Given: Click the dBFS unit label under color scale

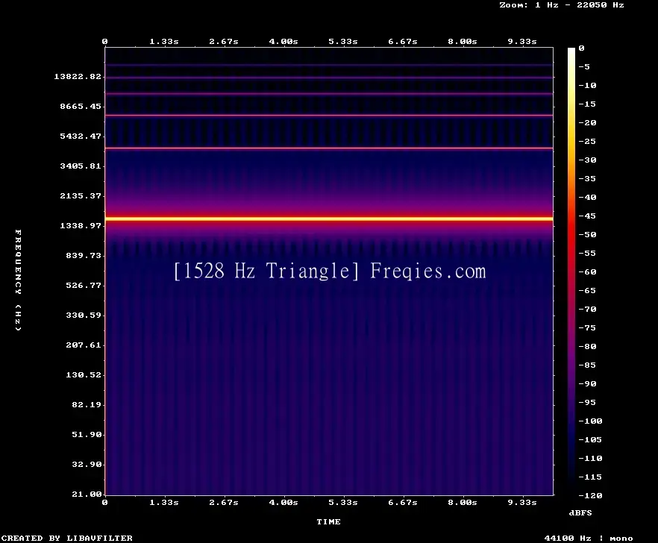Looking at the screenshot, I should point(580,512).
